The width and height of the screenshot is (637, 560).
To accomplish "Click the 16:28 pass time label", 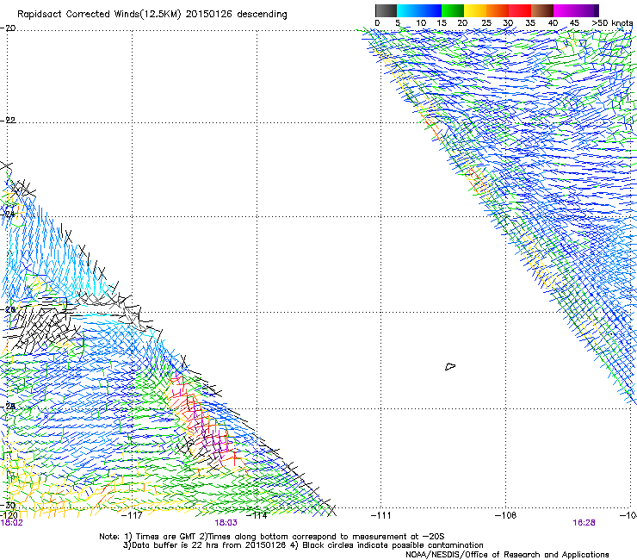I will (x=584, y=523).
